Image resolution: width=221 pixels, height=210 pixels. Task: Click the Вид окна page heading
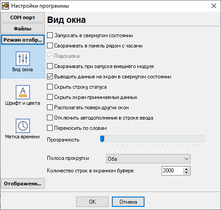[x=66, y=20]
